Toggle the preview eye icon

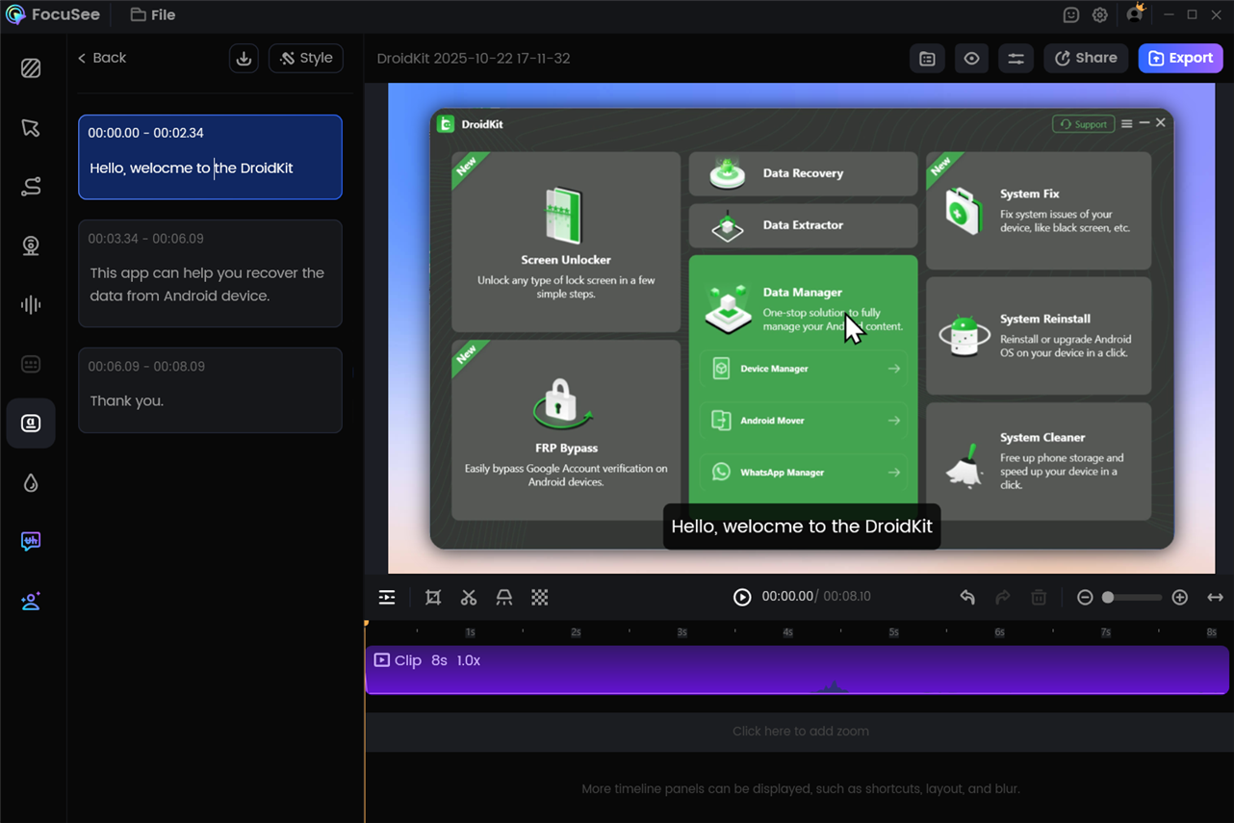tap(971, 59)
